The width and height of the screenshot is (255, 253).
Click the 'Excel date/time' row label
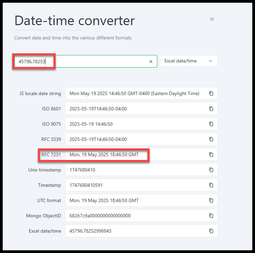[x=45, y=231]
